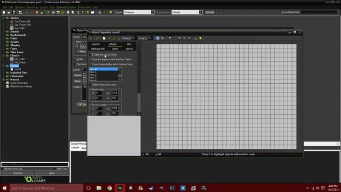Switch to the physics tab

coord(129,49)
